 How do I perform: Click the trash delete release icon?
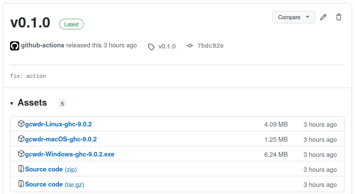click(x=338, y=17)
